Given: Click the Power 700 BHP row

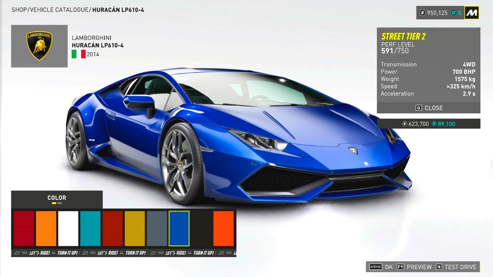Looking at the screenshot, I should tap(428, 72).
